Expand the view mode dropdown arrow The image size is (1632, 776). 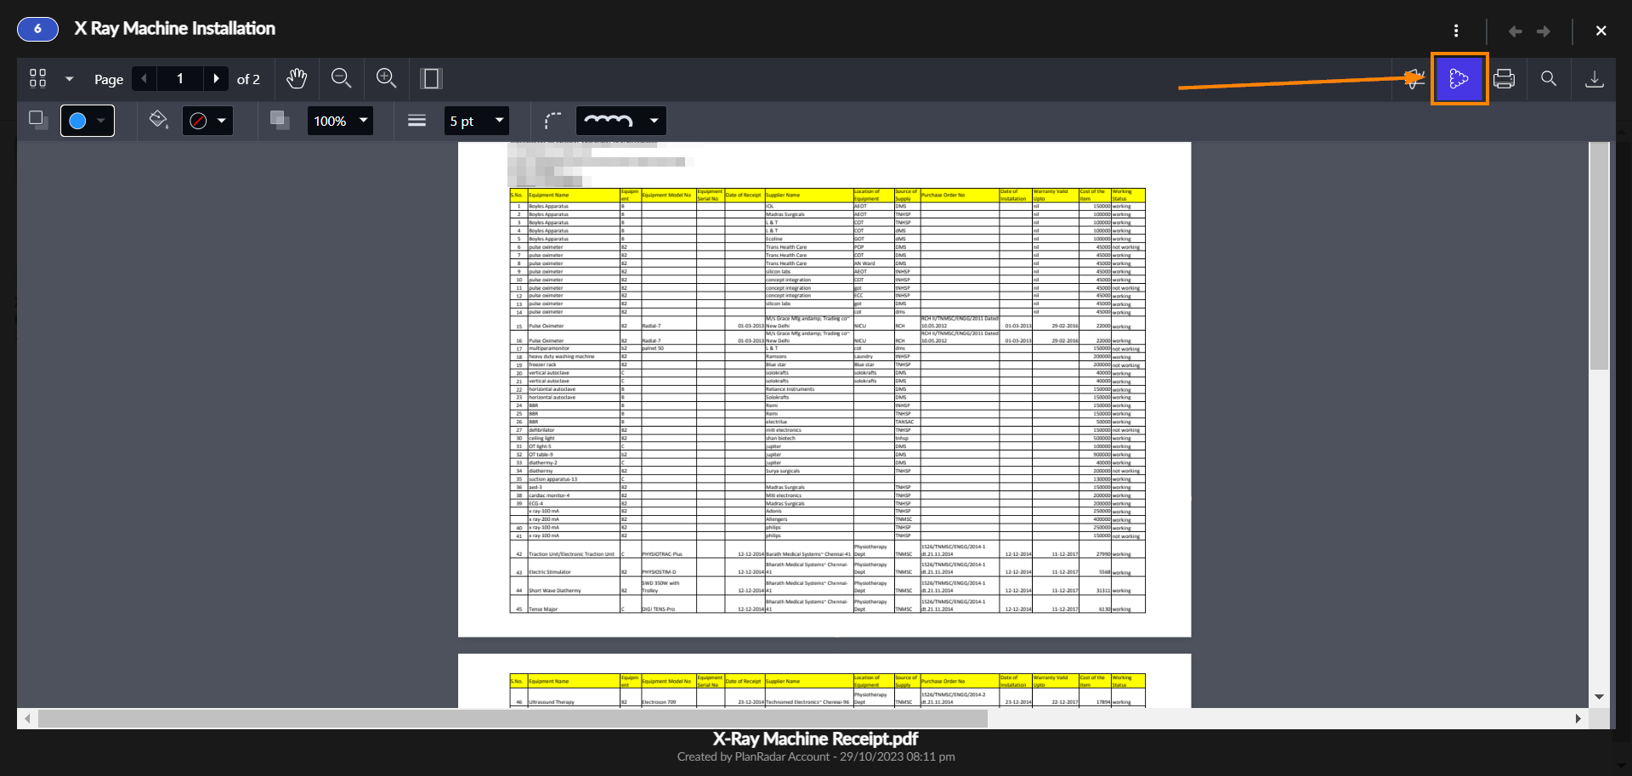pos(70,79)
